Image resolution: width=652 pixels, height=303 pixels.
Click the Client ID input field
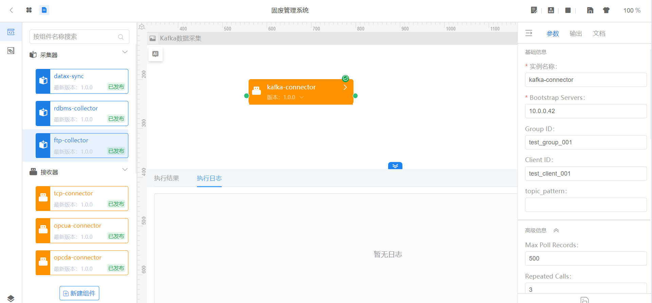point(586,174)
